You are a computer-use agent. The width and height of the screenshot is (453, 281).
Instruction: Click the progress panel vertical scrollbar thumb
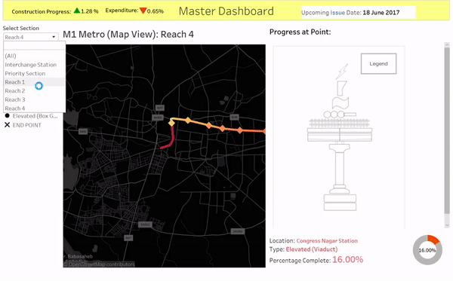pos(447,131)
